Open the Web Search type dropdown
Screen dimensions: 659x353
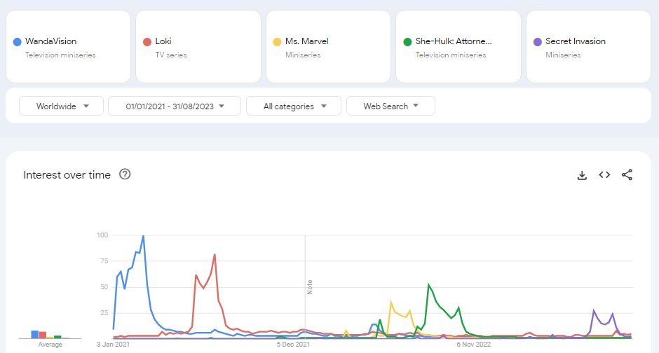tap(390, 106)
